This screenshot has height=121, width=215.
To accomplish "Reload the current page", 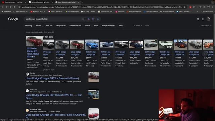I will pyautogui.click(x=10, y=7).
